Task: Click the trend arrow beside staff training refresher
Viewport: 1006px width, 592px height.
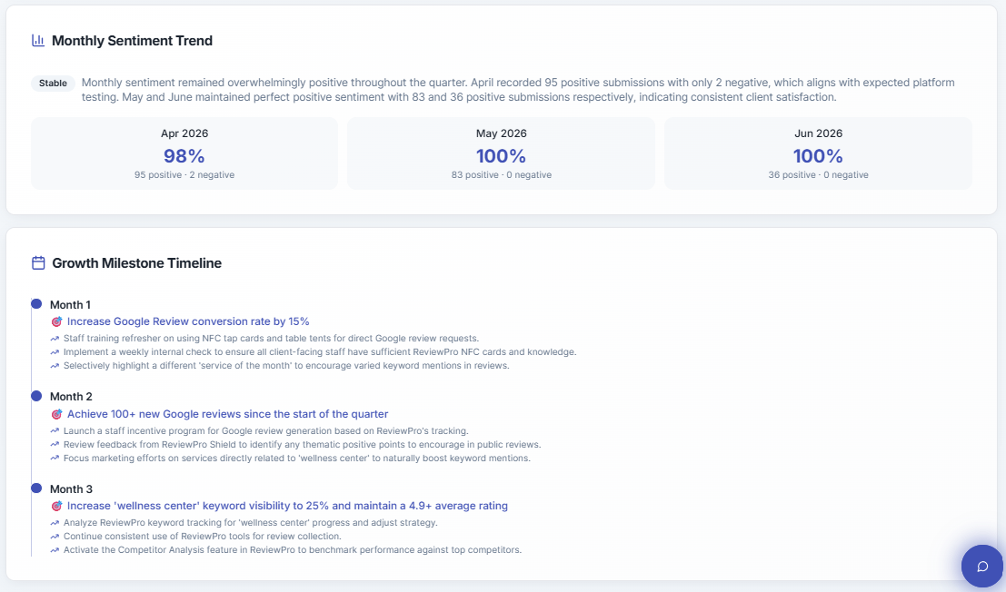Action: pos(55,339)
